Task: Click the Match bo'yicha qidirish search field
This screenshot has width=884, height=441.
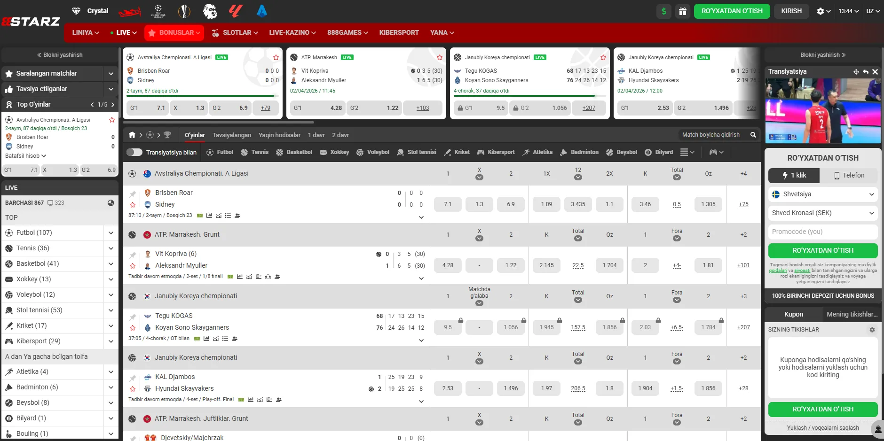Action: [x=712, y=135]
